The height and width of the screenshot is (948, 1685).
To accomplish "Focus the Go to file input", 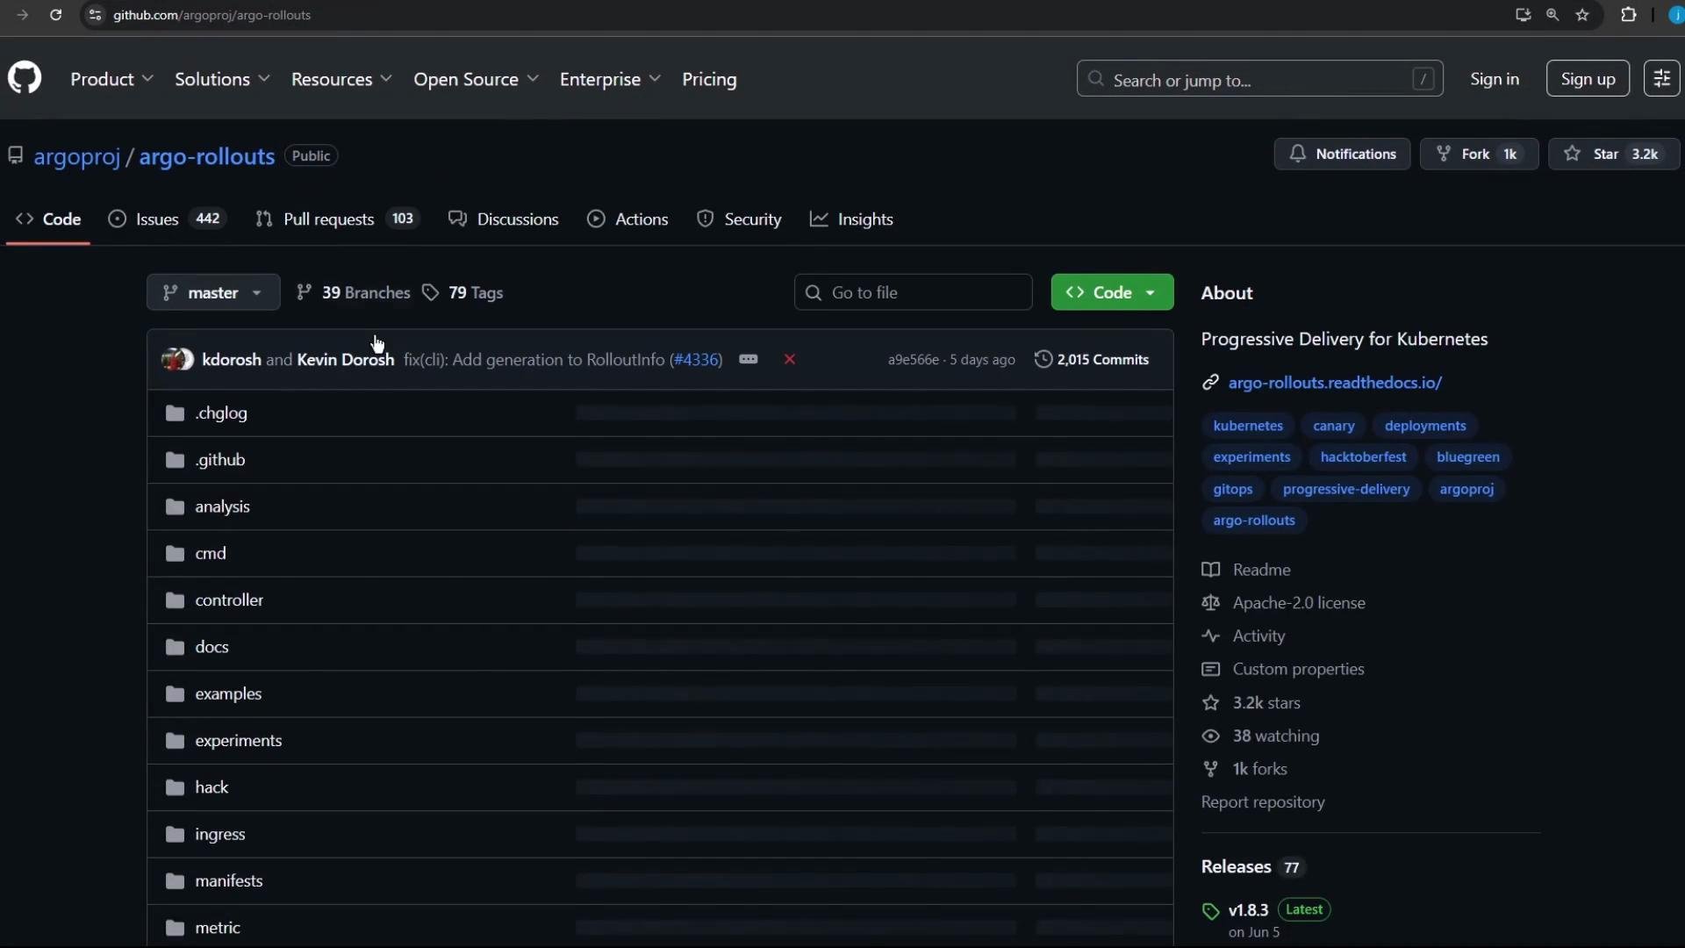I will coord(913,292).
